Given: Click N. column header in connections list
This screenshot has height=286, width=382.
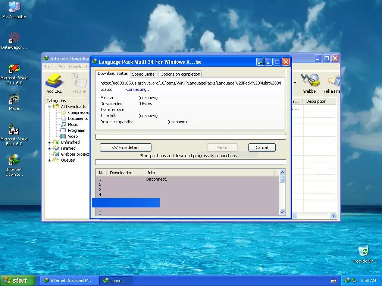Looking at the screenshot, I should 101,173.
